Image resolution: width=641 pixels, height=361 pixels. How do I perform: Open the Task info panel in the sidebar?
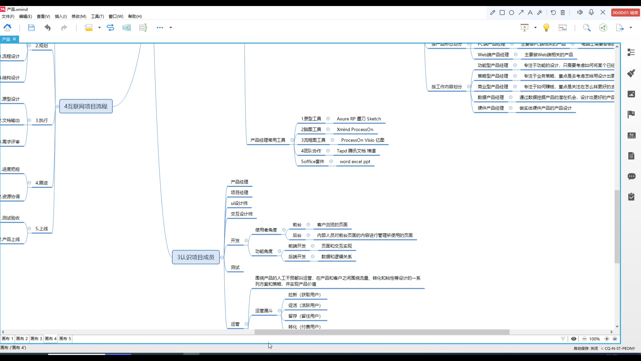631,197
